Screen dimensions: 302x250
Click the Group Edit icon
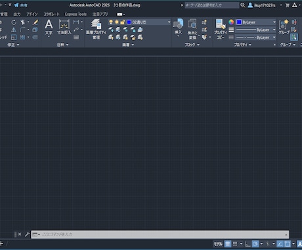click(x=294, y=30)
